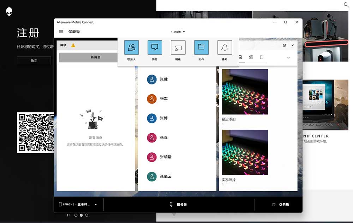This screenshot has height=223, width=353.
Task: Click the search magnifier in top-right corner
Action: [x=346, y=5]
